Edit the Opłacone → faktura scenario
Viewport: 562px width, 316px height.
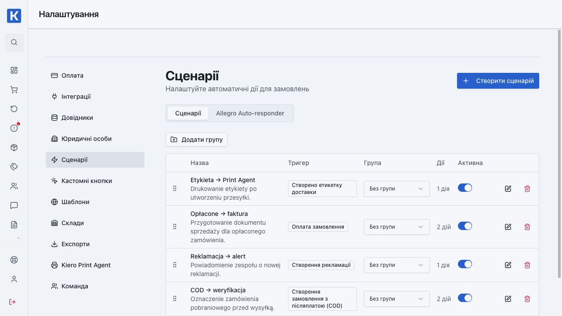click(x=508, y=227)
